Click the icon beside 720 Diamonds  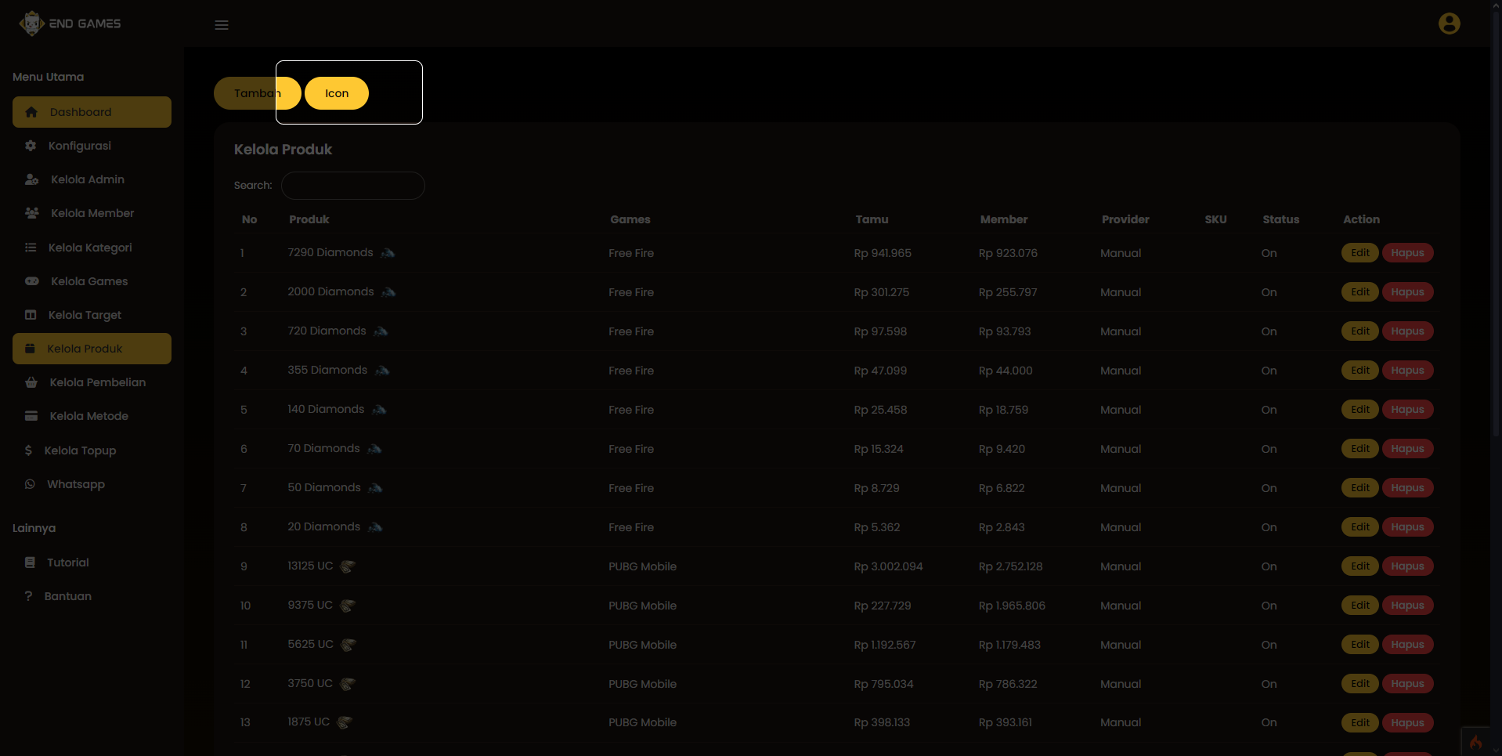click(x=381, y=331)
